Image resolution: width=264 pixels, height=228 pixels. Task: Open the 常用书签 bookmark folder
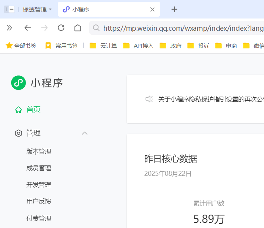[x=61, y=46]
